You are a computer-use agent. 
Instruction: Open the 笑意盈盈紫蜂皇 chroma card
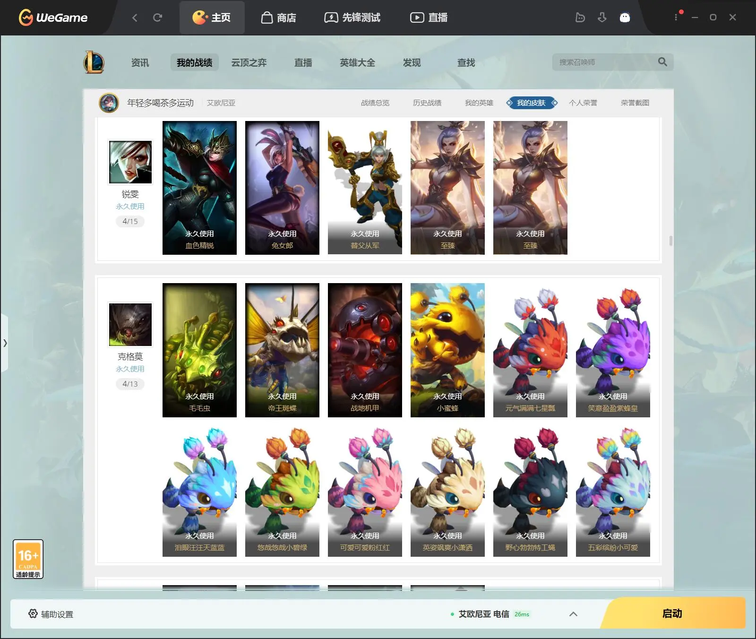(x=613, y=350)
